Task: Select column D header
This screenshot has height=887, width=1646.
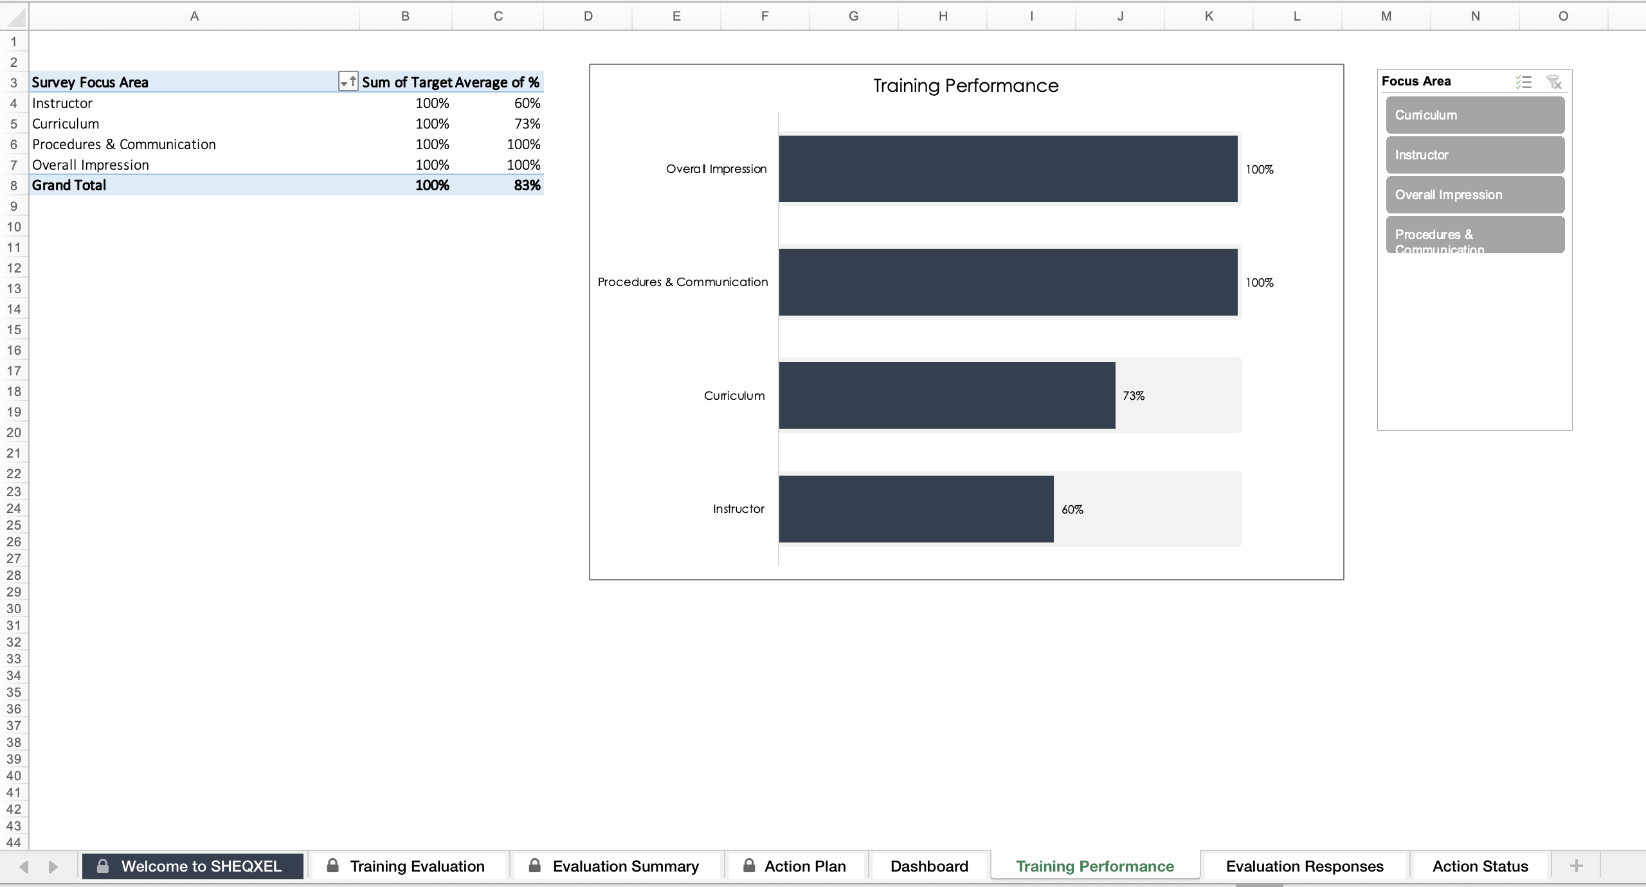Action: (588, 17)
